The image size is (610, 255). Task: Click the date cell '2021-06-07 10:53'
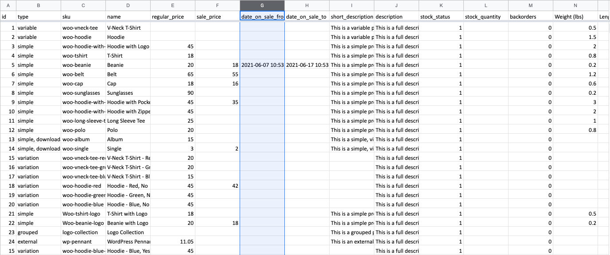262,65
